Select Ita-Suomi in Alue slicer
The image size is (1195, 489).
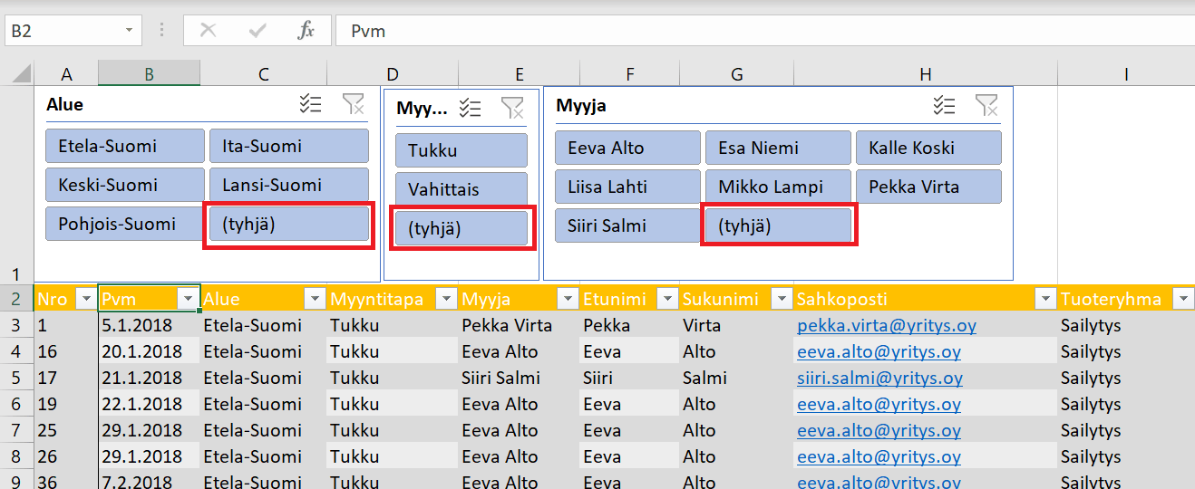point(289,146)
